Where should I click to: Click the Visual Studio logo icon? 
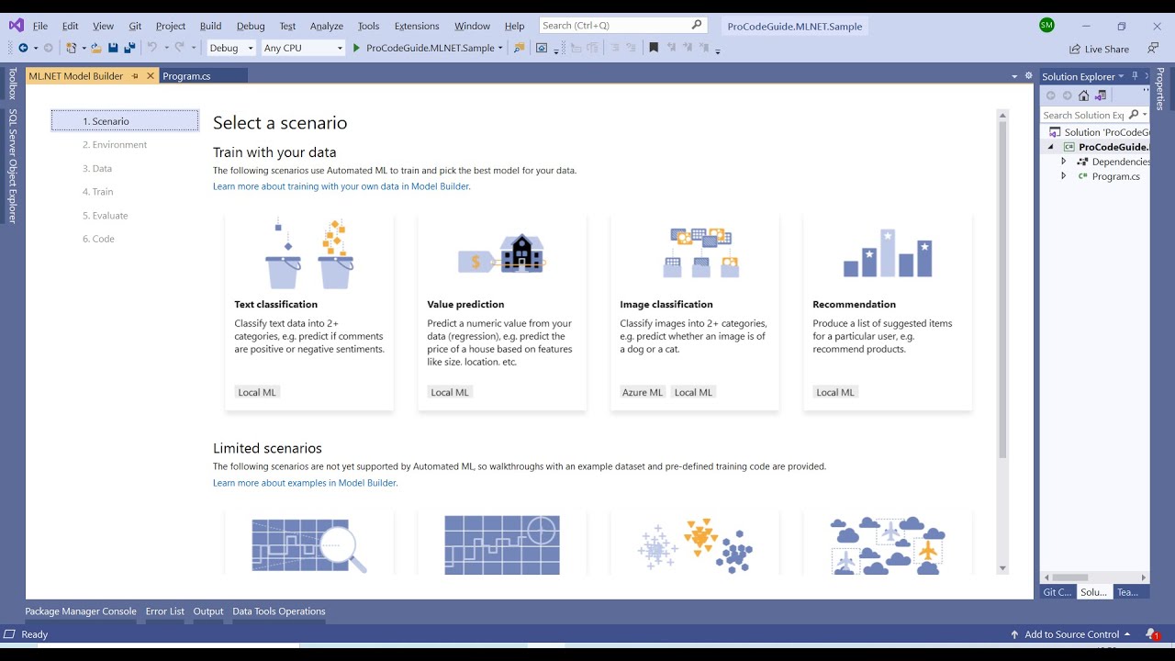click(16, 26)
